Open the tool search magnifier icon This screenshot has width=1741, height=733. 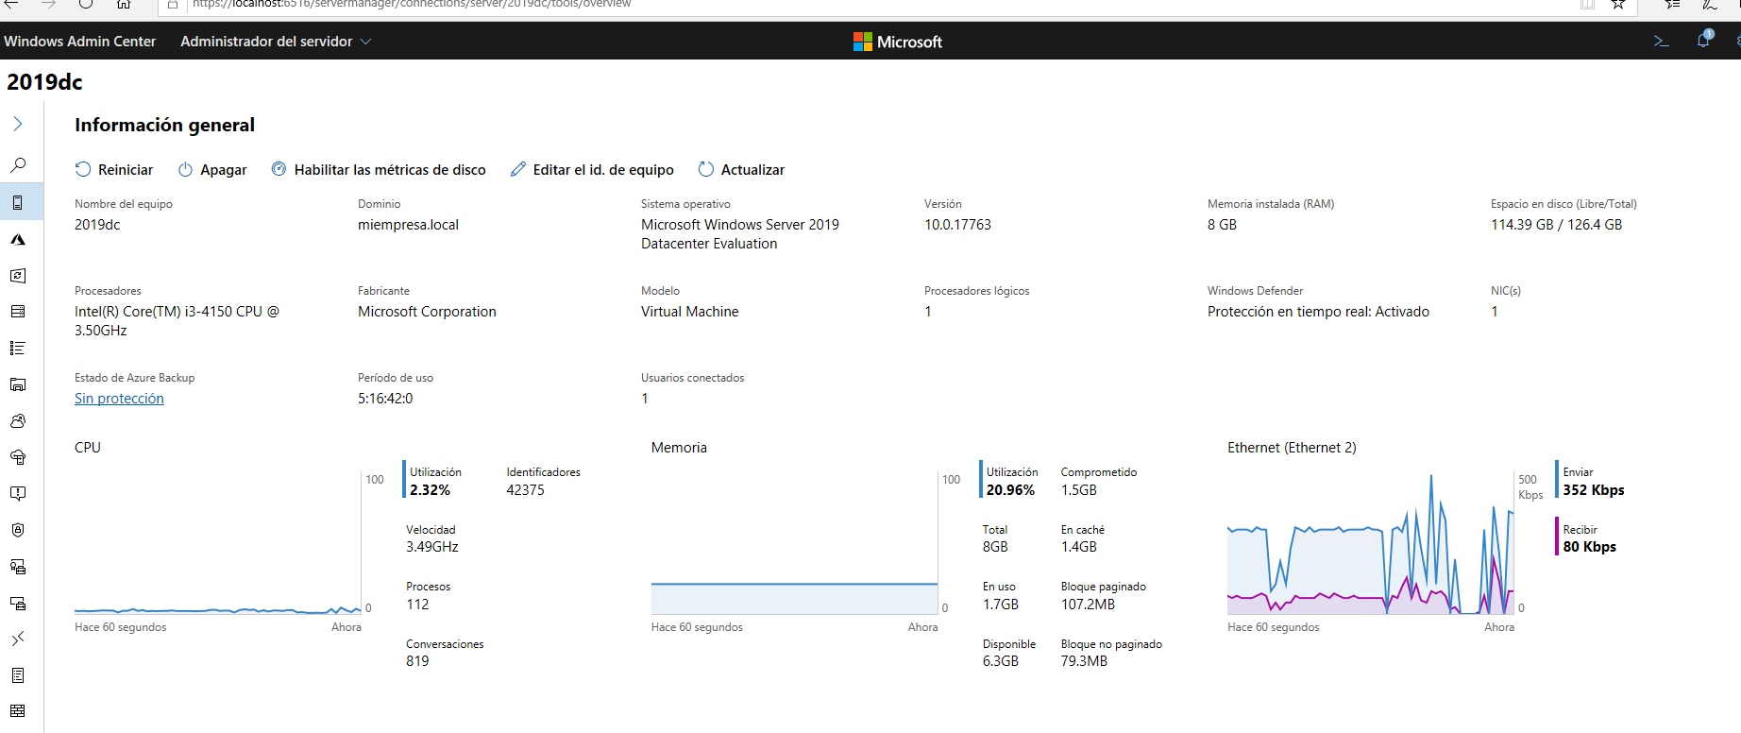18,164
